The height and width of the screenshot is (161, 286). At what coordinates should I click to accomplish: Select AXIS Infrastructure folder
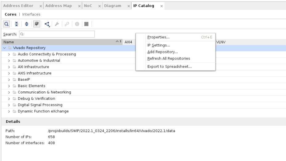pos(35,73)
